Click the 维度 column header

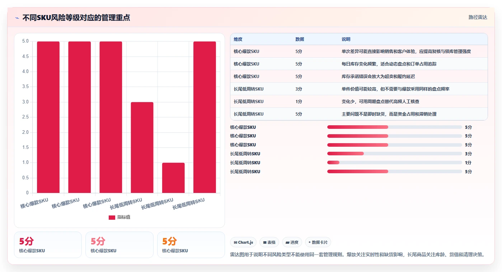(238, 39)
